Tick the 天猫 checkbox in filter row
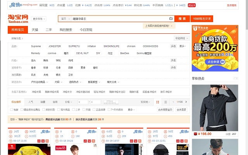 [x=84, y=109]
